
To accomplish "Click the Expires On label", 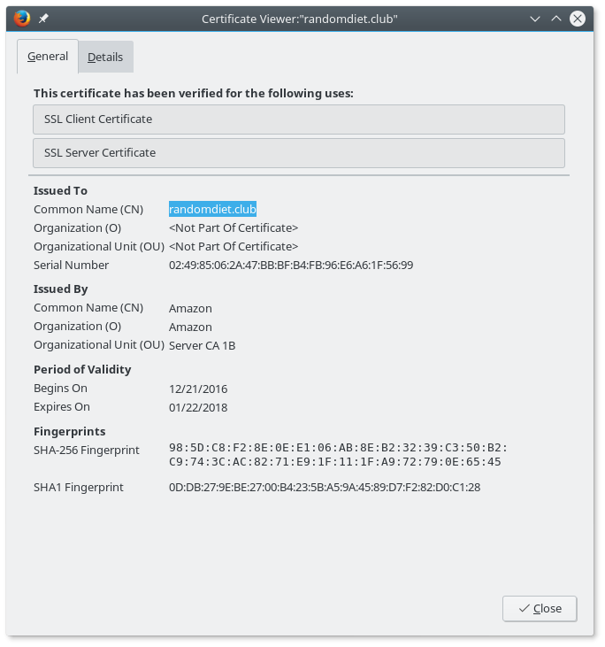I will pos(61,407).
